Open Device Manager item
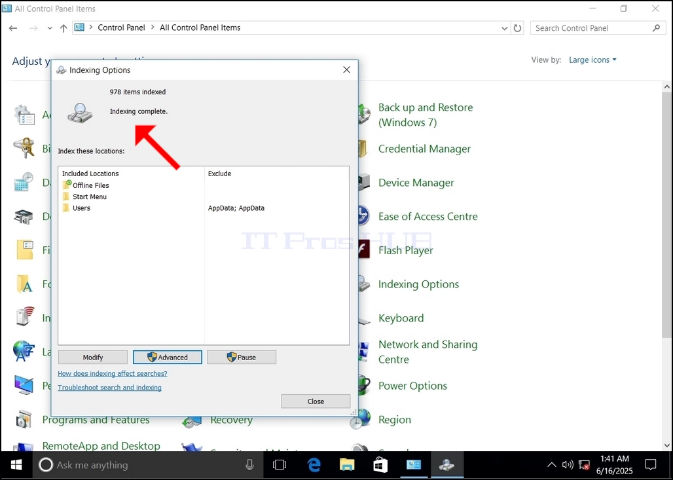 coord(416,183)
